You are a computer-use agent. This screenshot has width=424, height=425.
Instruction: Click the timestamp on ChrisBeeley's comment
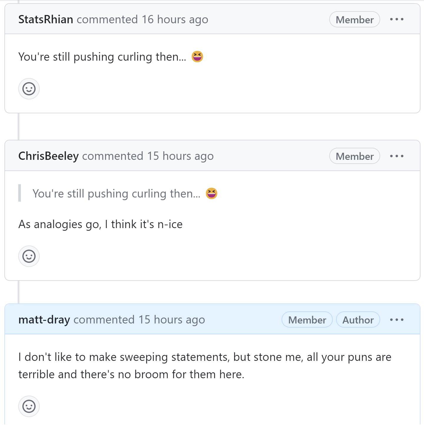[x=180, y=156]
